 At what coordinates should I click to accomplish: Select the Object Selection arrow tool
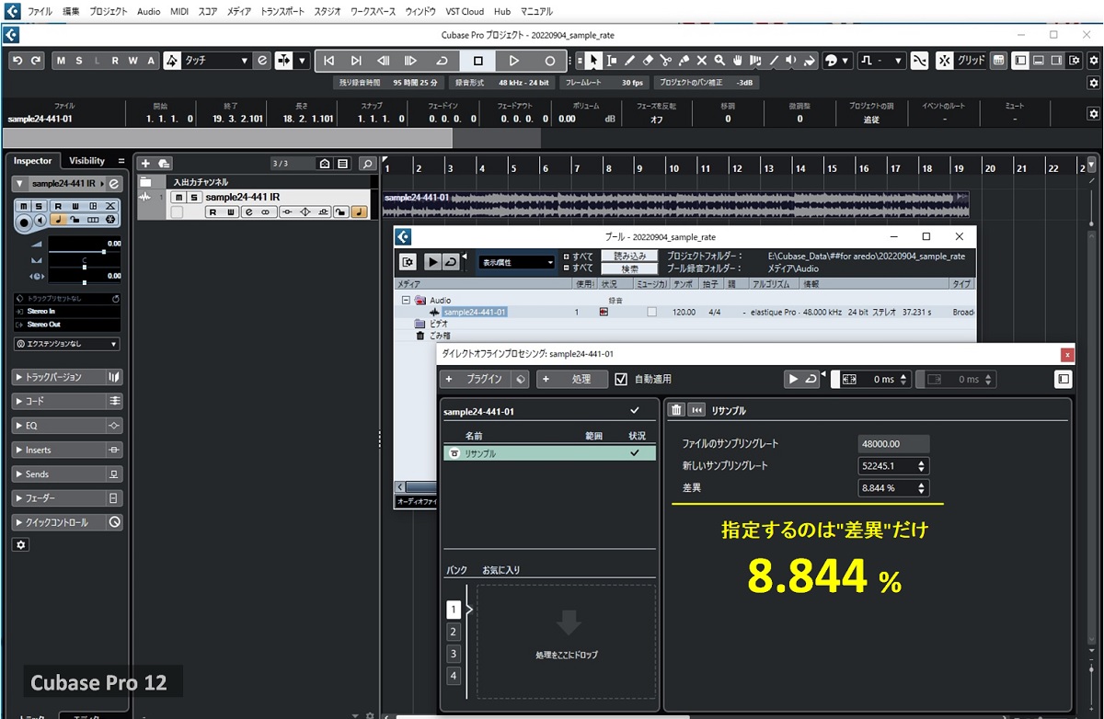[593, 61]
